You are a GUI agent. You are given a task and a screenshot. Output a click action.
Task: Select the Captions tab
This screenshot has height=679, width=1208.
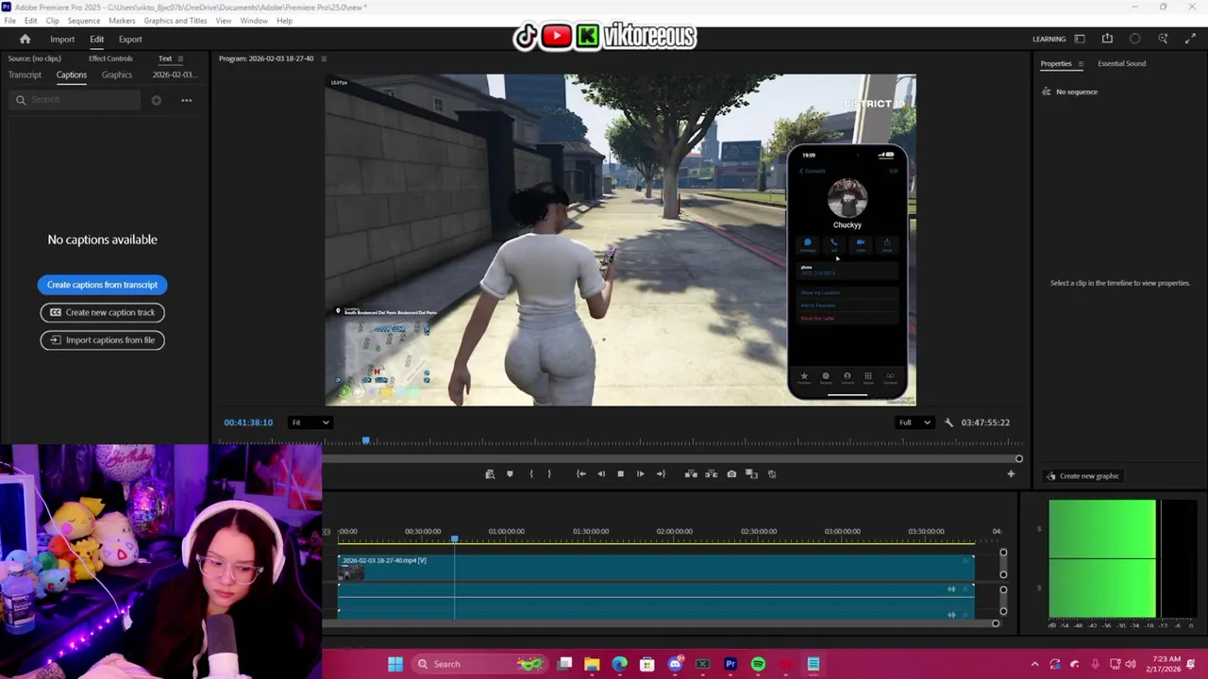(x=72, y=75)
